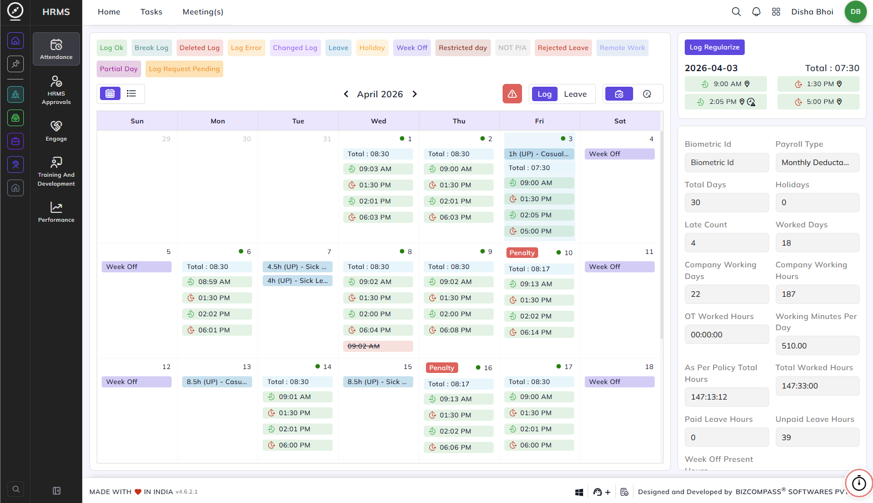The height and width of the screenshot is (503, 873).
Task: Switch to list view
Action: click(132, 93)
